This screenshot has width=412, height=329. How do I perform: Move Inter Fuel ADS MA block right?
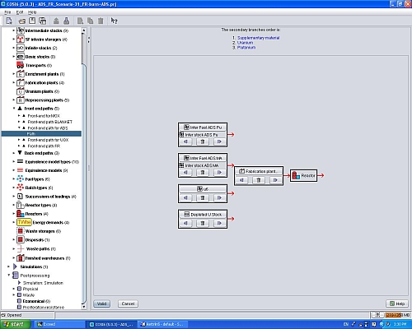pyautogui.click(x=219, y=173)
